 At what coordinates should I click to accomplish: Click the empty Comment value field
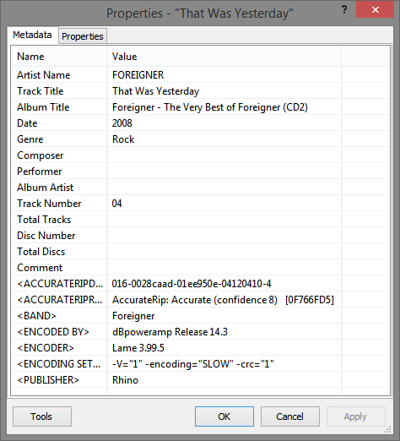coord(224,268)
